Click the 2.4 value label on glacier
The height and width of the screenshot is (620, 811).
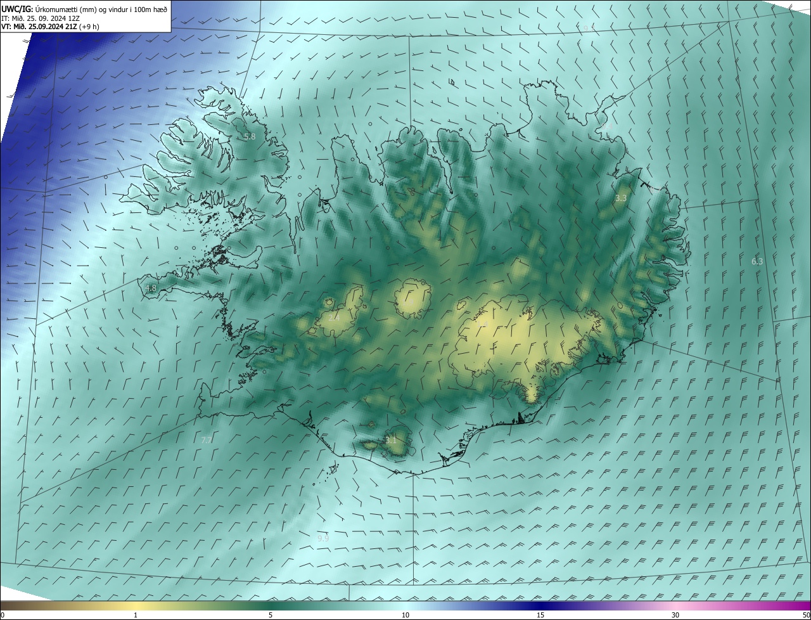(x=334, y=317)
